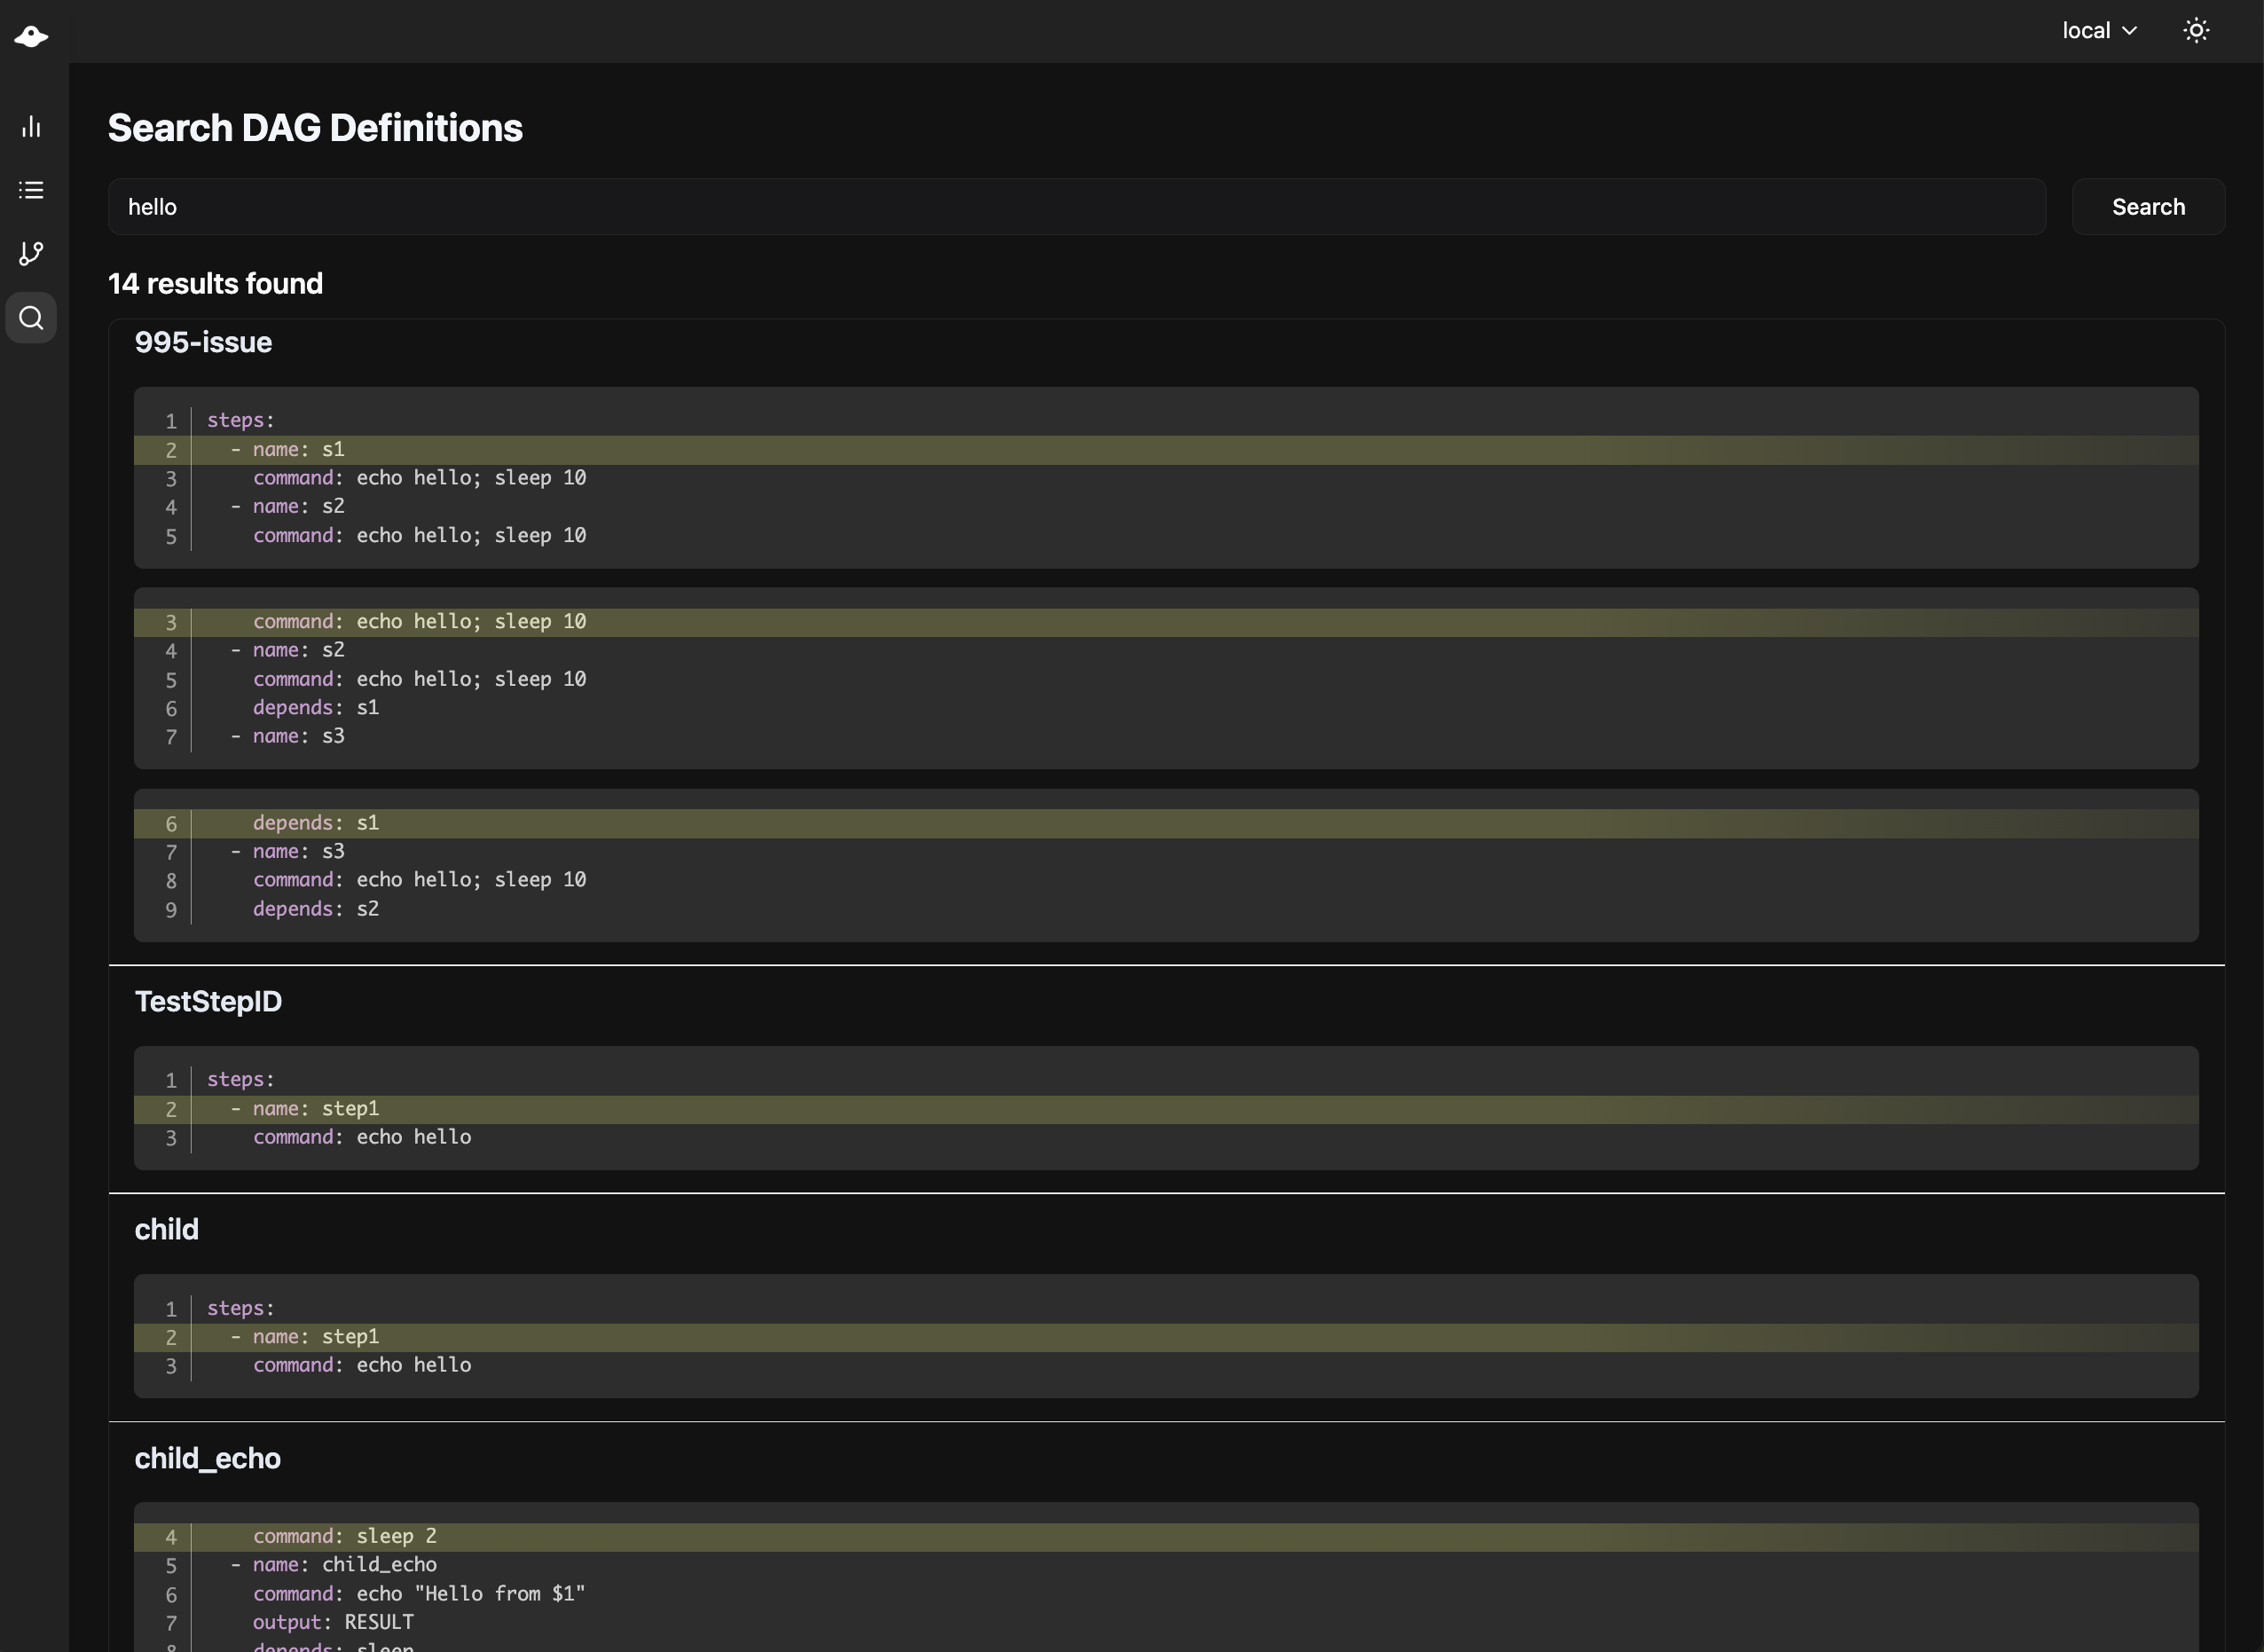
Task: Toggle light theme with sun icon
Action: pos(2196,31)
